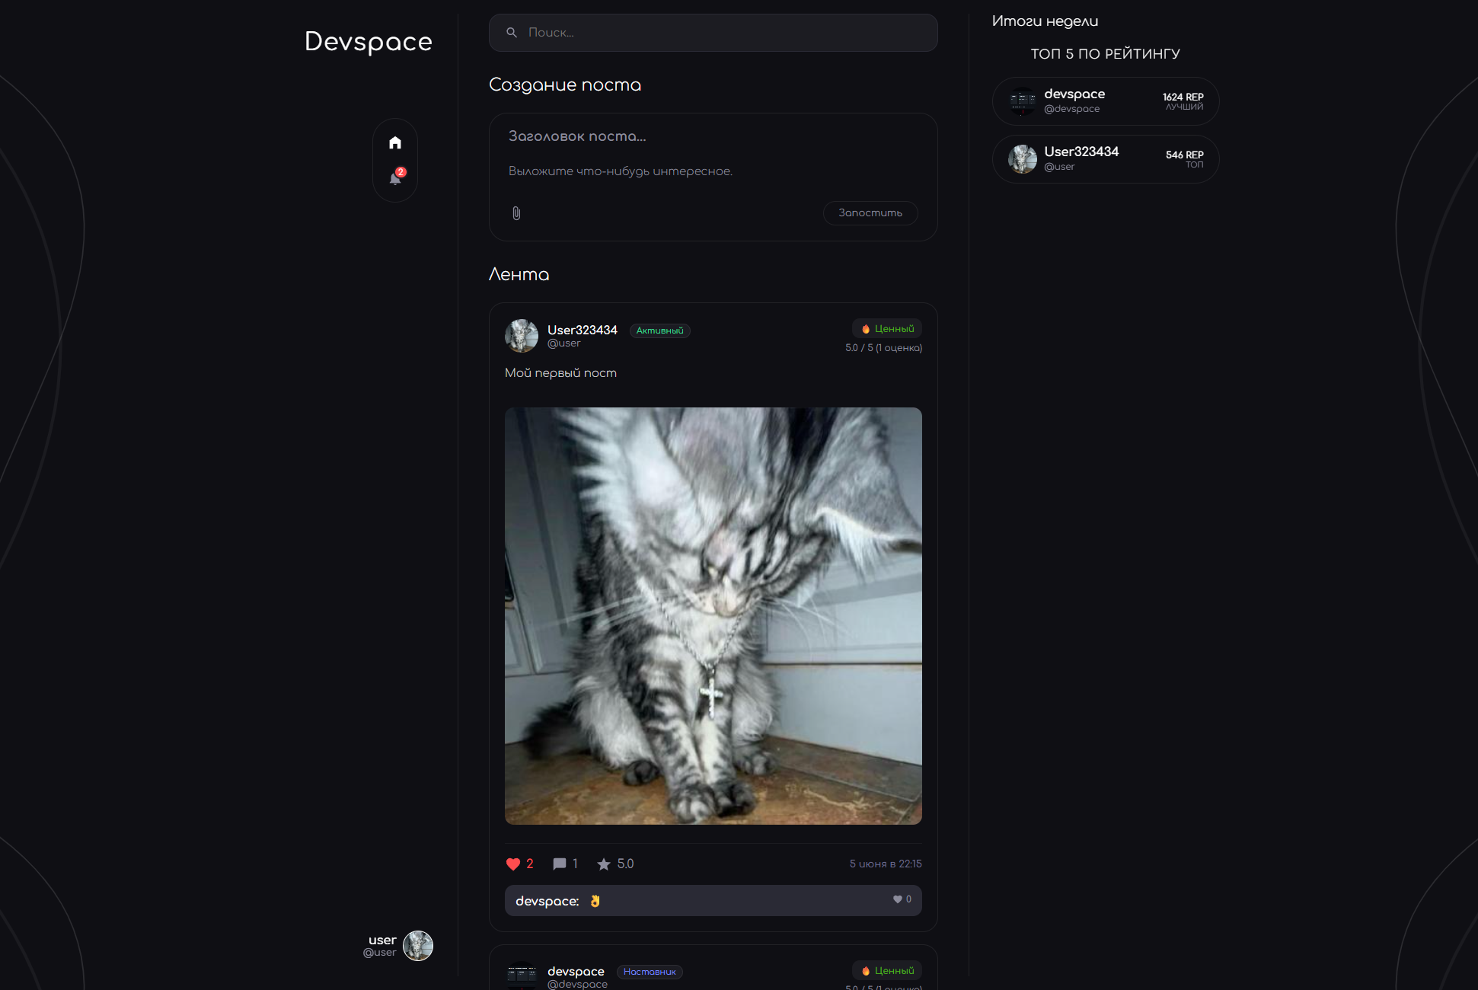
Task: Open the home feed icon in sidebar
Action: [394, 142]
